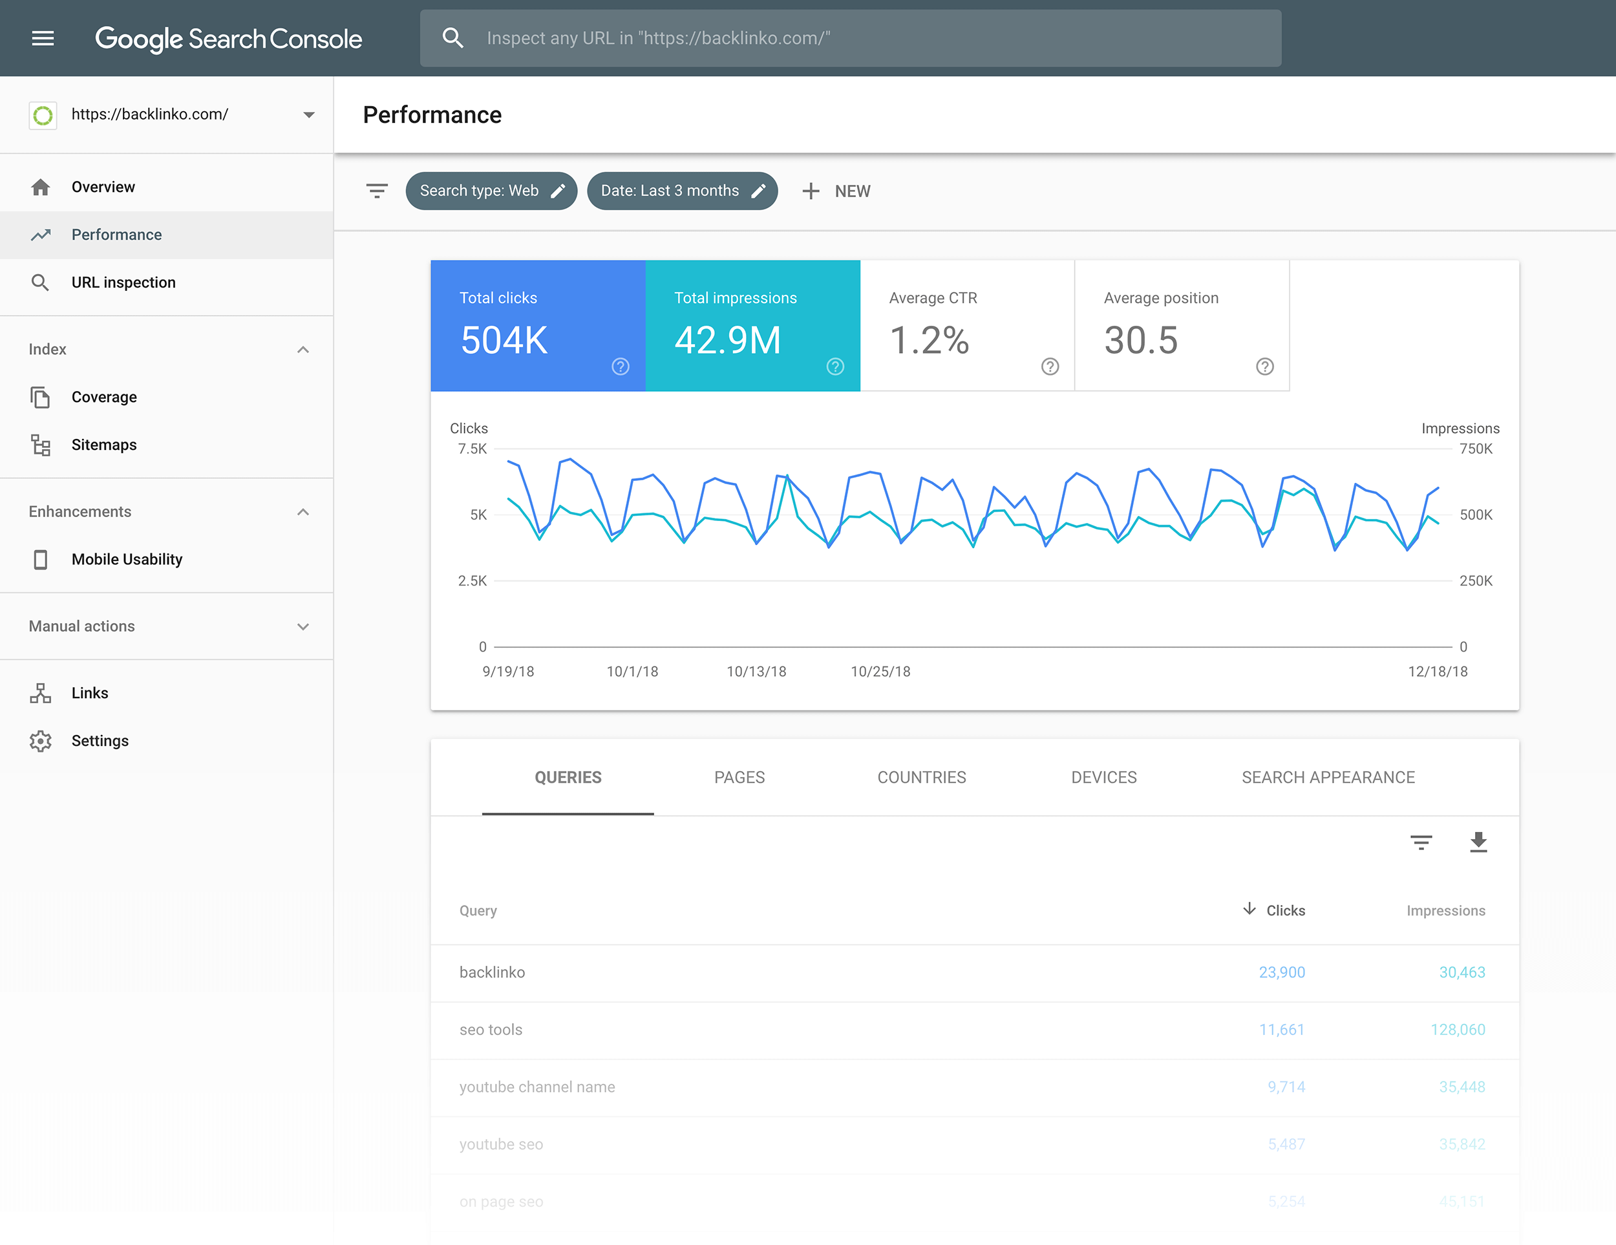Expand the Manual actions section chevron
This screenshot has height=1245, width=1616.
coord(303,626)
